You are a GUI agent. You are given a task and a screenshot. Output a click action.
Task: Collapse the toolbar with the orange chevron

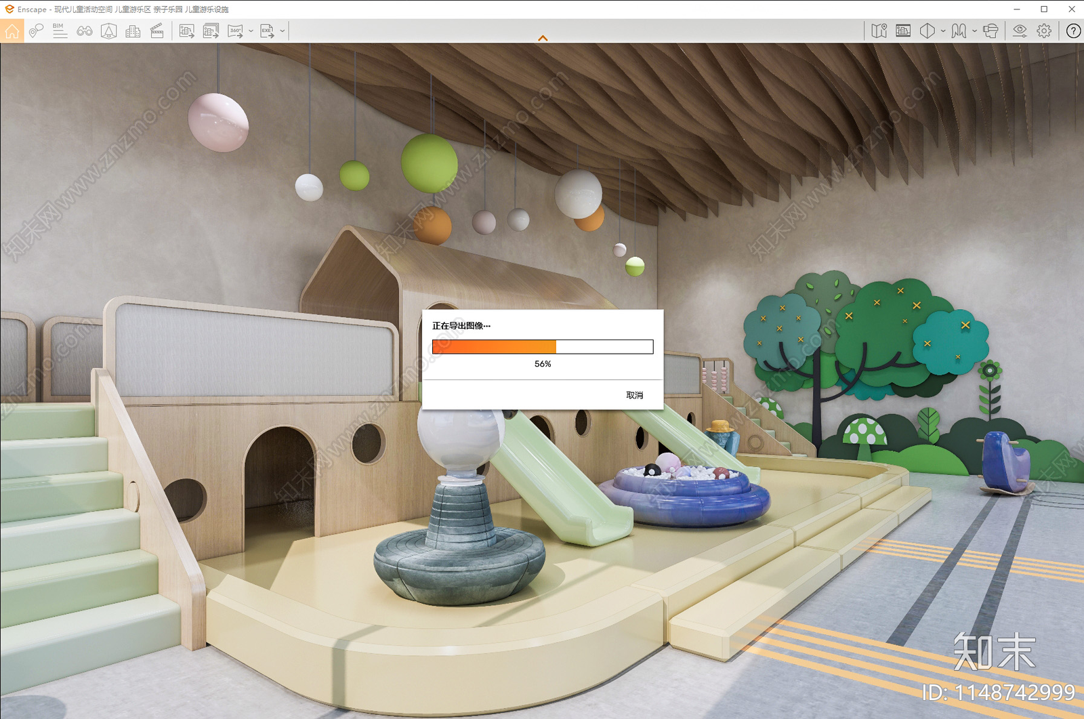click(543, 39)
